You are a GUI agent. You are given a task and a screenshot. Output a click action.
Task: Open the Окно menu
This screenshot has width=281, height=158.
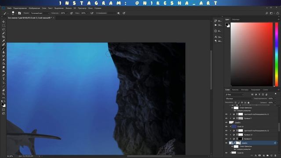pos(90,8)
